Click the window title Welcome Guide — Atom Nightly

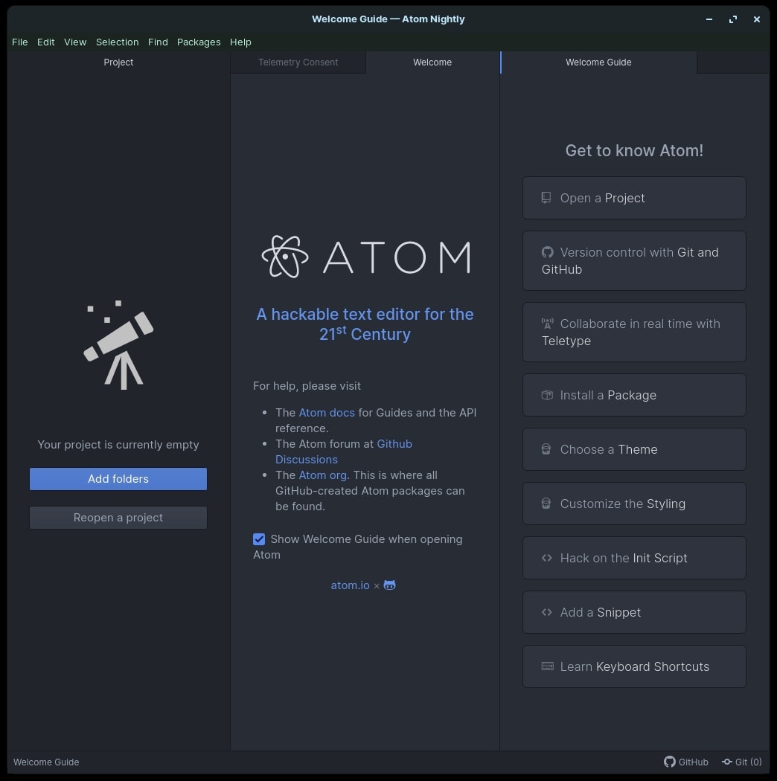pos(388,19)
